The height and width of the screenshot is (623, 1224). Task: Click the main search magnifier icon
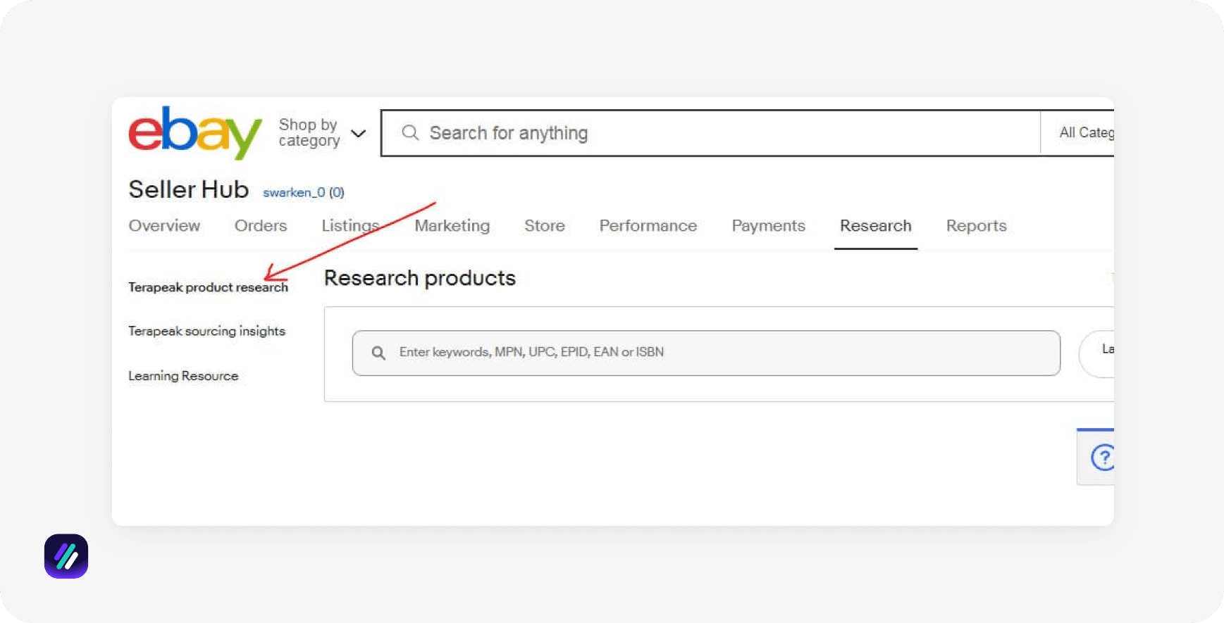[x=410, y=132]
